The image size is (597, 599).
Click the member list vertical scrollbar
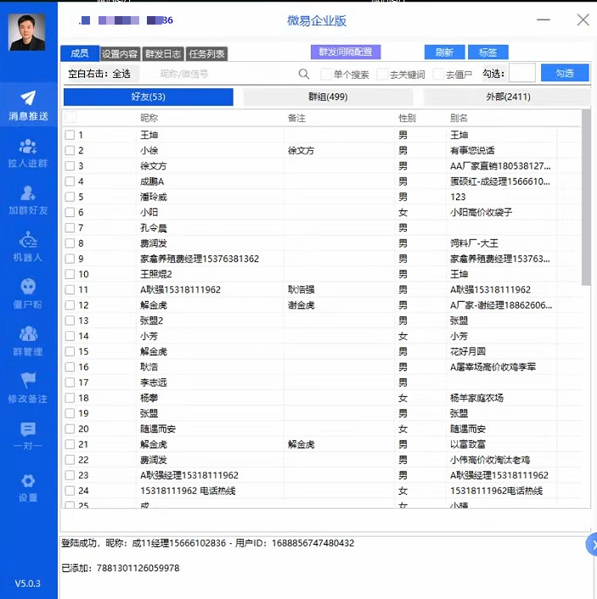586,197
